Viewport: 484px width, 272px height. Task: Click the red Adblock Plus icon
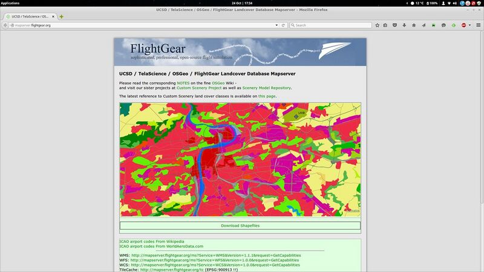[463, 25]
